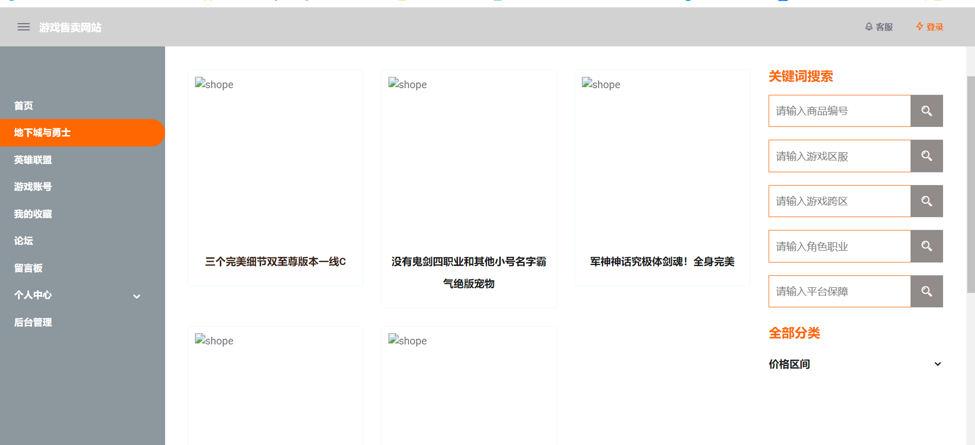
Task: Focus the 请输入角色职业 input field
Action: [x=839, y=246]
